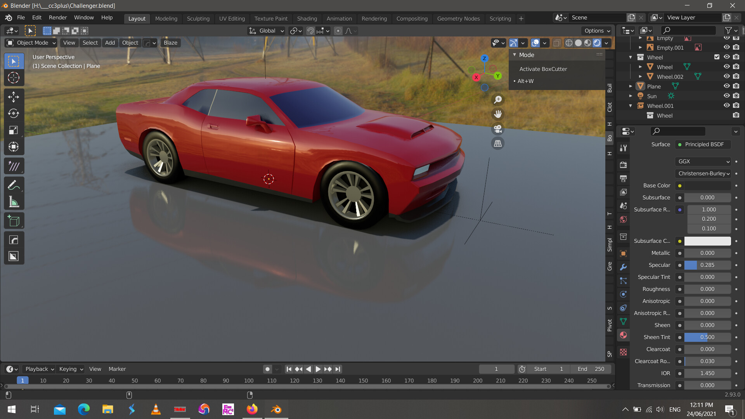
Task: Open the Object Mode dropdown
Action: click(x=30, y=43)
